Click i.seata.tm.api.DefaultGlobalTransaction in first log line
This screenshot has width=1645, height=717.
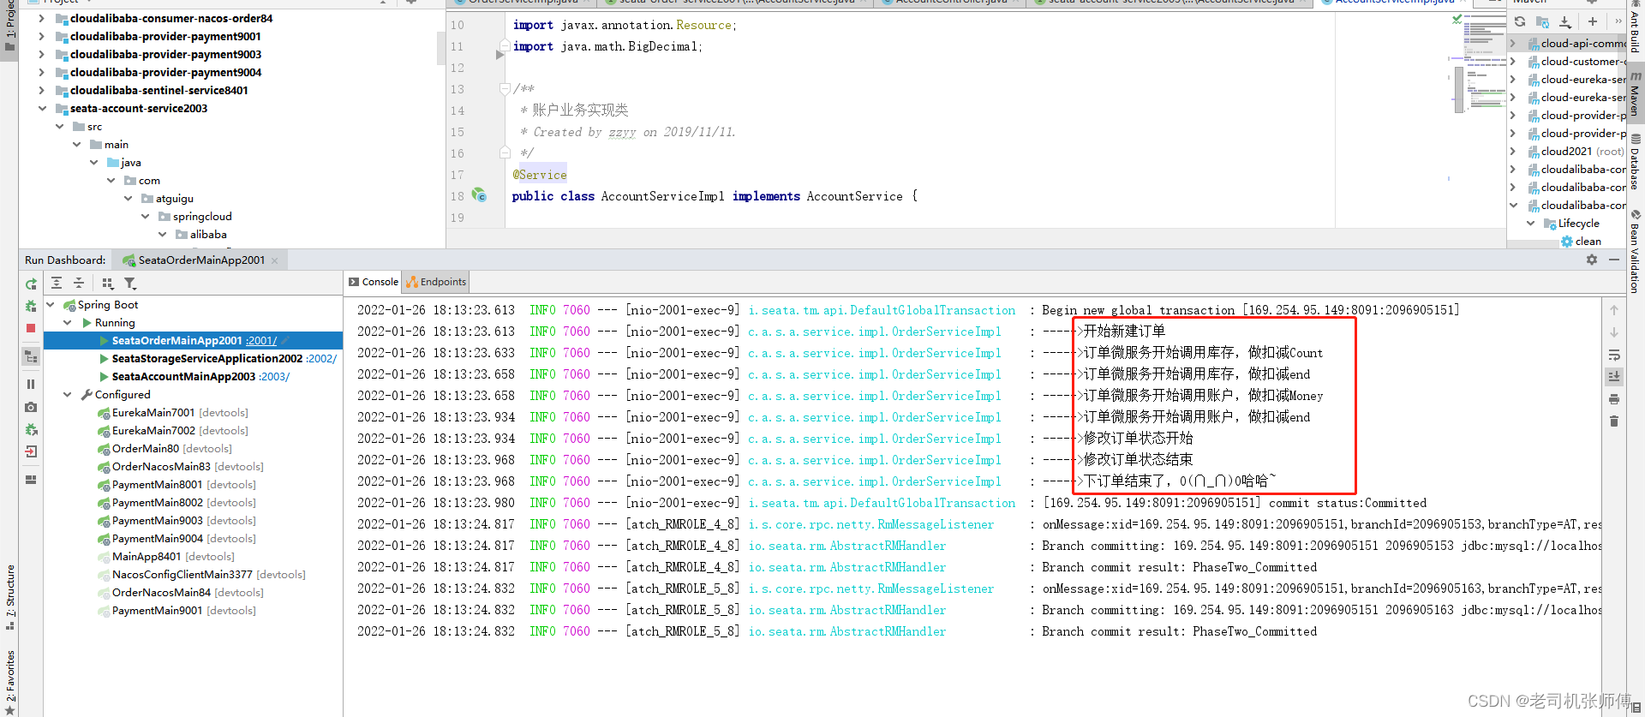882,310
